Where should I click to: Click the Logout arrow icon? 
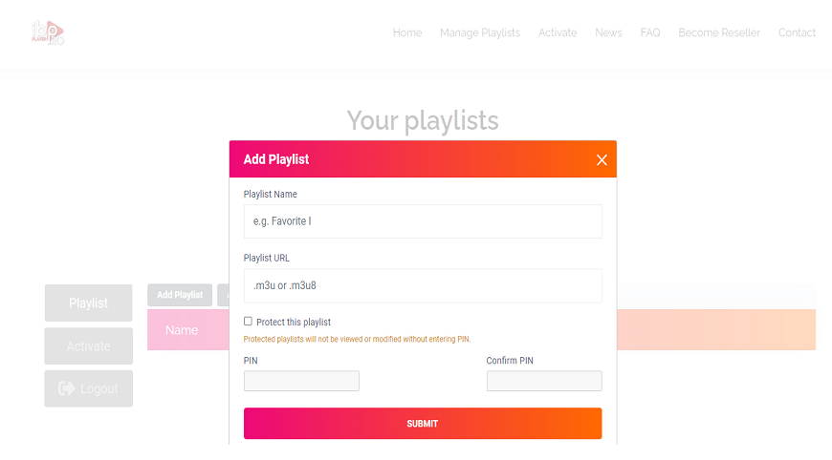[67, 388]
